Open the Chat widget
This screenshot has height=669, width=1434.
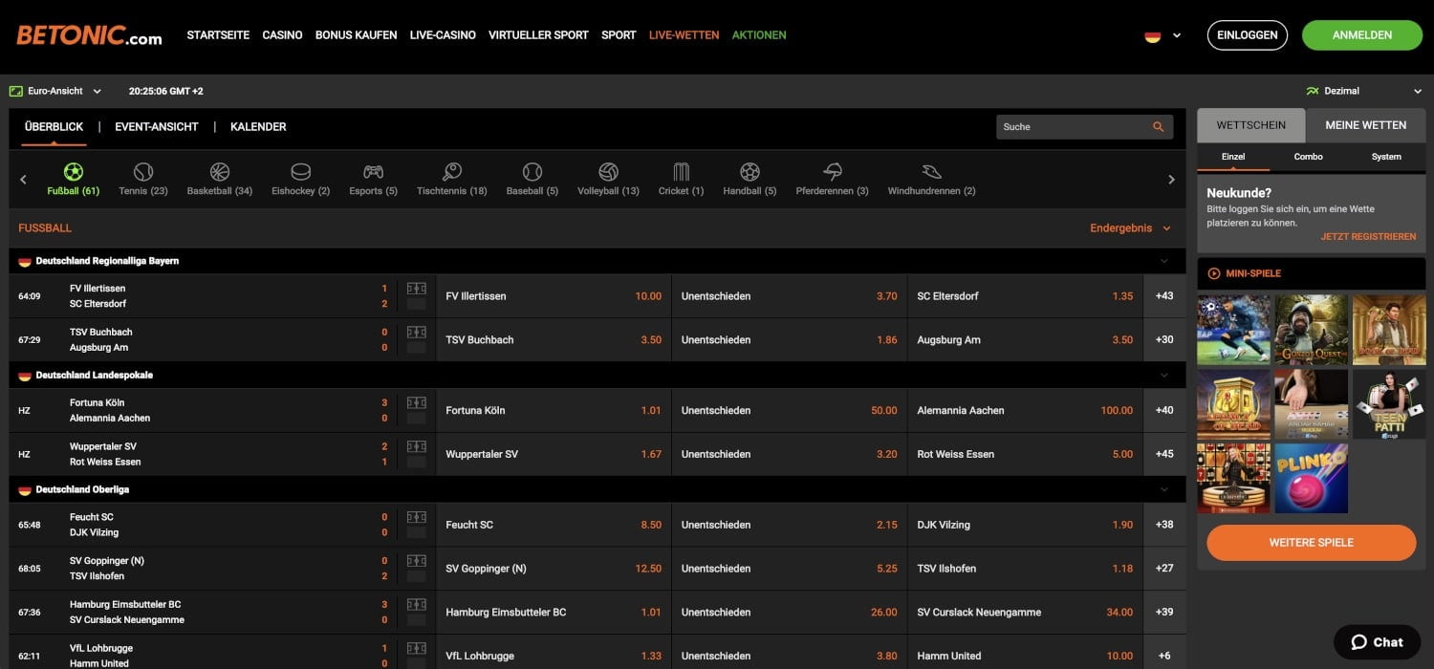click(1377, 642)
